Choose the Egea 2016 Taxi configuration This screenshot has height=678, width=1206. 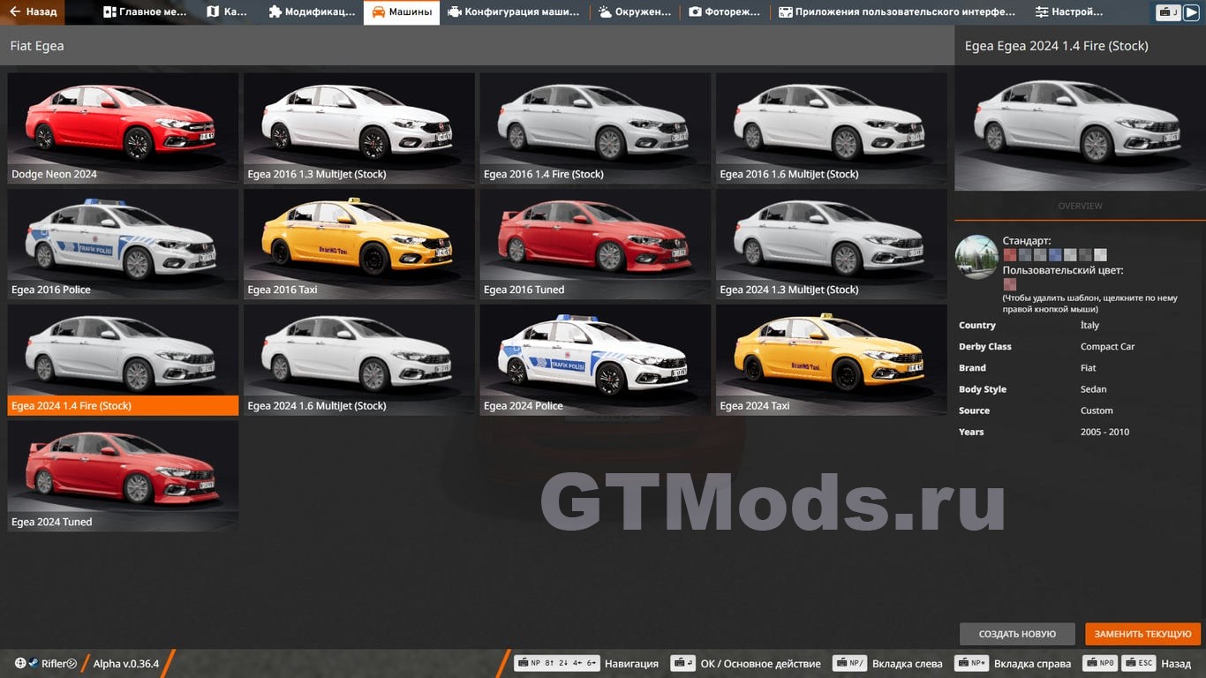point(359,244)
